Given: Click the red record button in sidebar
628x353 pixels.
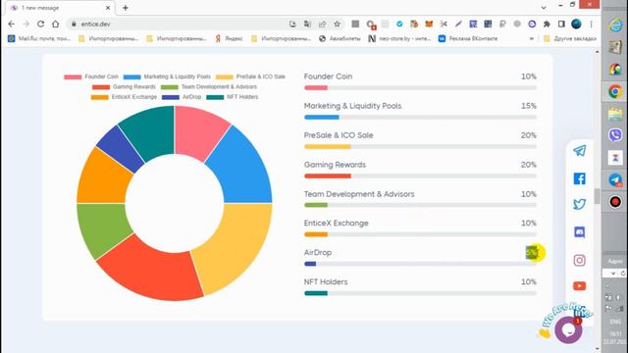Looking at the screenshot, I should [x=615, y=201].
